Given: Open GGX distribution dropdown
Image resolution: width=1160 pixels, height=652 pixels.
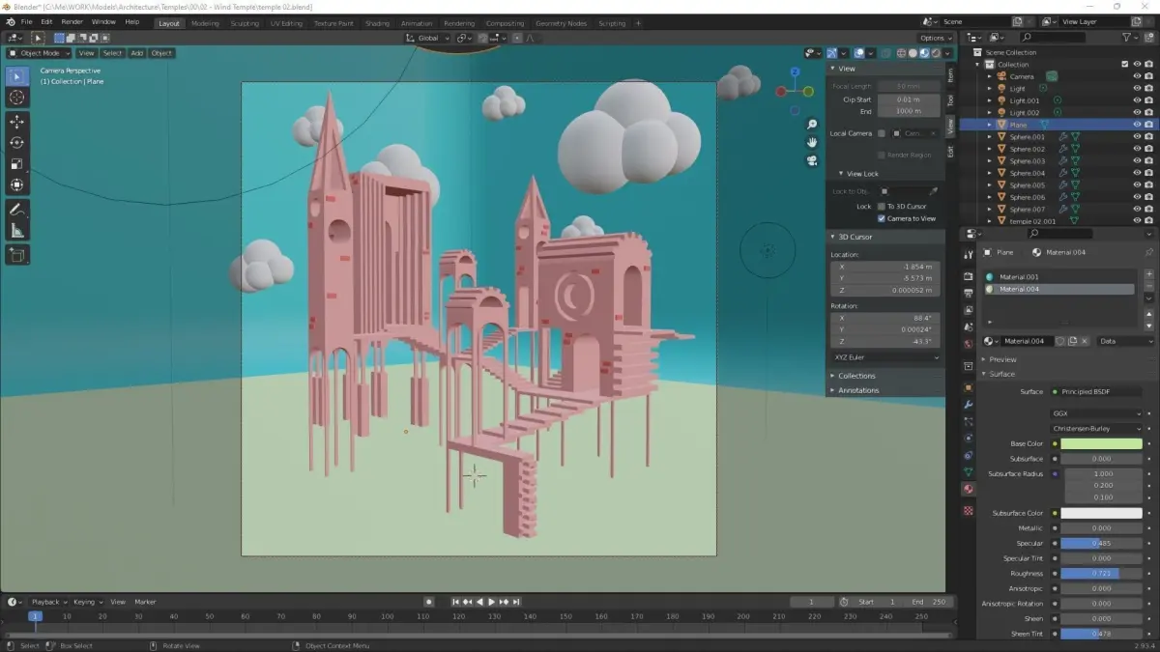Looking at the screenshot, I should (x=1097, y=413).
